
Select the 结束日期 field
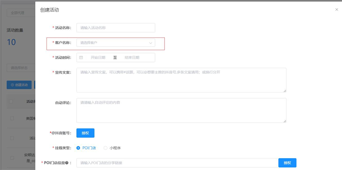click(x=132, y=57)
